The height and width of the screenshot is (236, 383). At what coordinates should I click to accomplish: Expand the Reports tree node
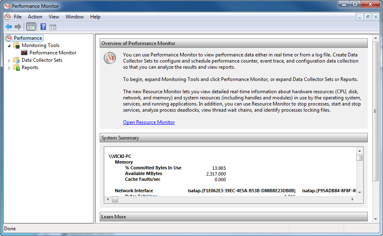point(9,68)
